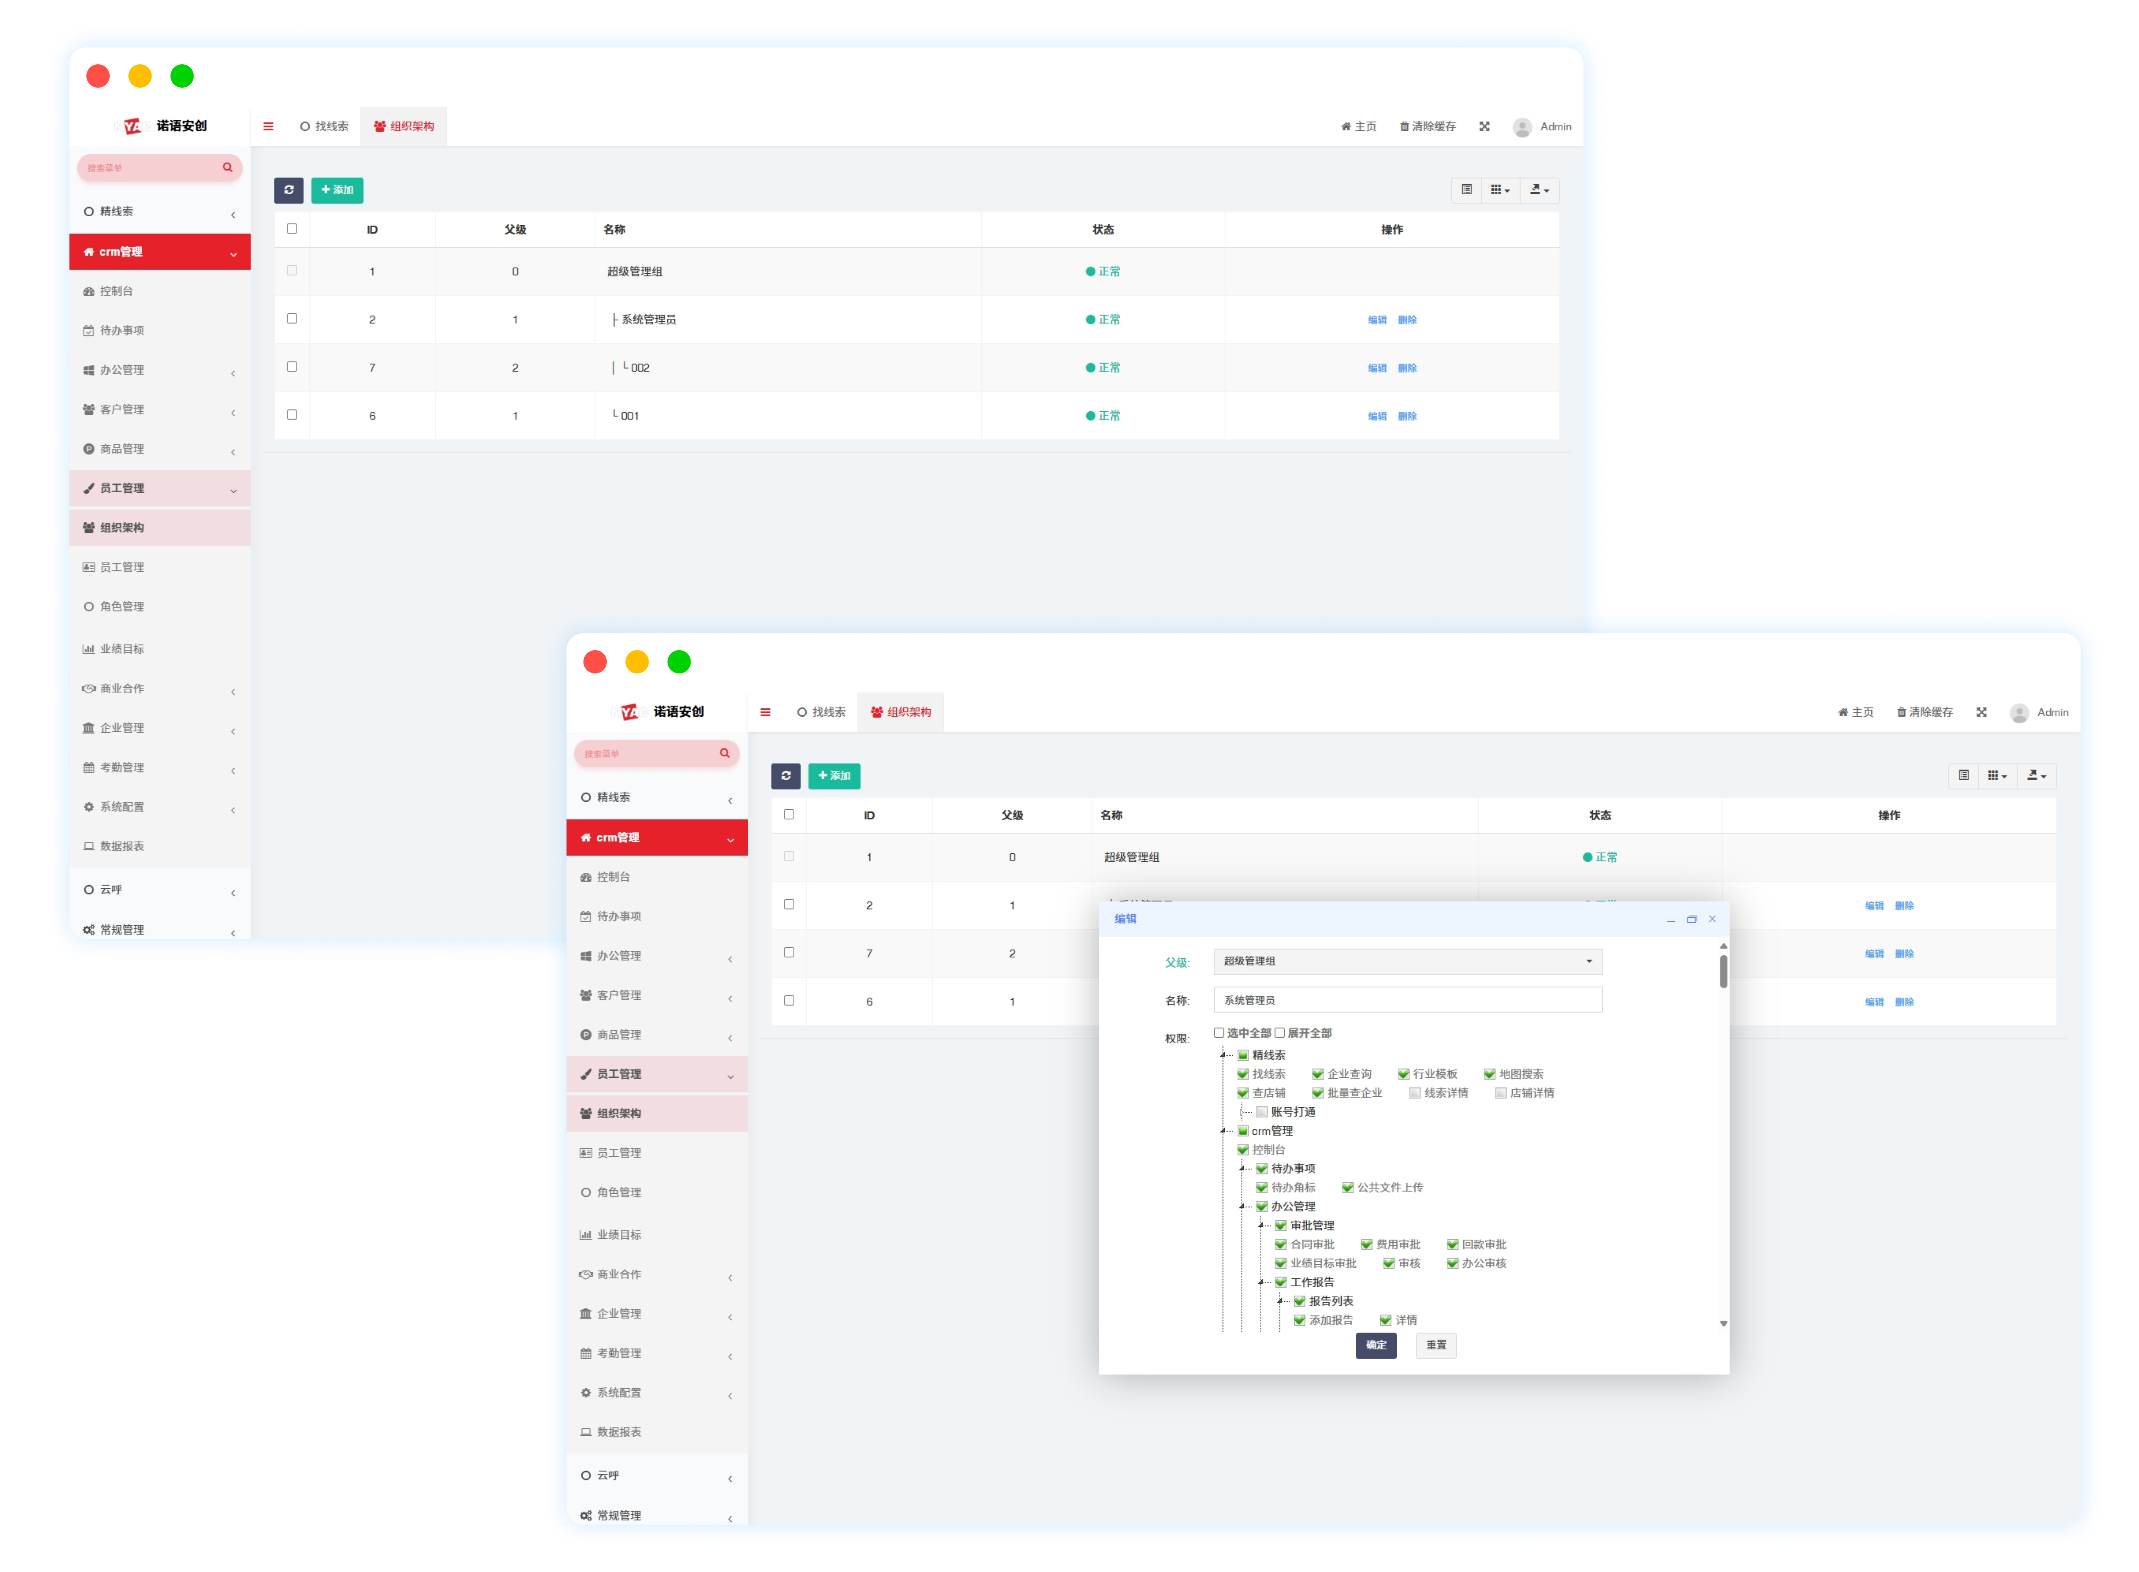The height and width of the screenshot is (1572, 2139).
Task: Click 确定 button in edit dialog
Action: pos(1376,1345)
